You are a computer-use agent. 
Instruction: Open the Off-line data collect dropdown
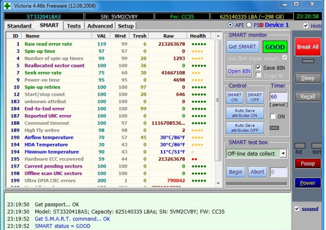pos(283,153)
